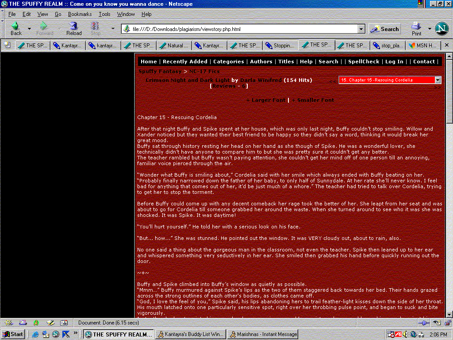The width and height of the screenshot is (453, 340).
Task: Expand the address bar URL history dropdown
Action: (x=361, y=29)
